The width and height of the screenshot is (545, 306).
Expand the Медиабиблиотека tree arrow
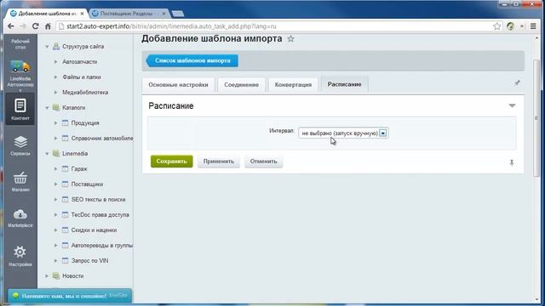tap(55, 93)
